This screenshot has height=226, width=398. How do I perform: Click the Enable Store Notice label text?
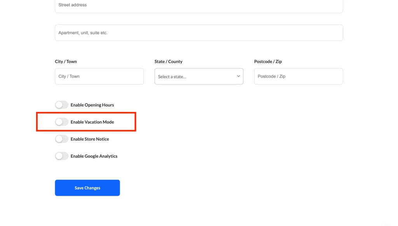point(90,139)
